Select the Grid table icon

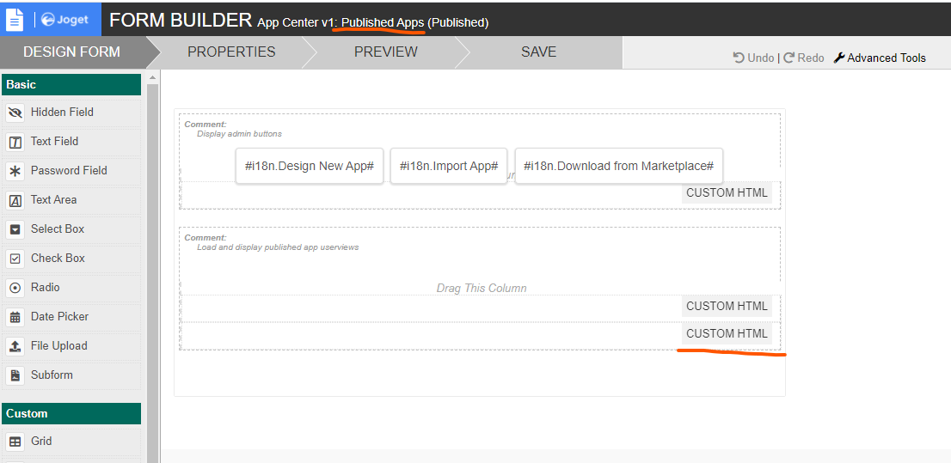(15, 442)
